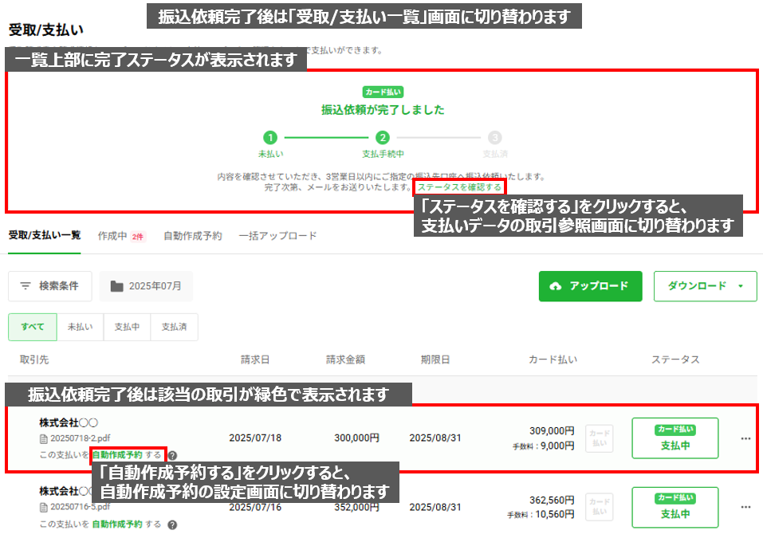Viewport: 763px width, 546px height.
Task: Switch to the 自動作成予約 tab
Action: (193, 236)
